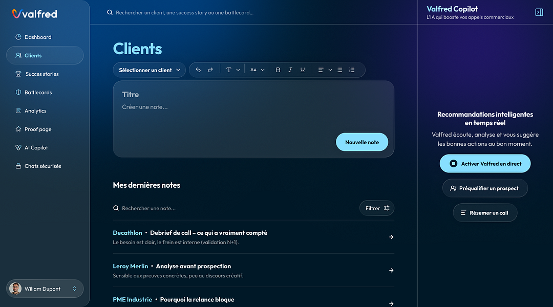
Task: Insert a numbered list
Action: 352,70
